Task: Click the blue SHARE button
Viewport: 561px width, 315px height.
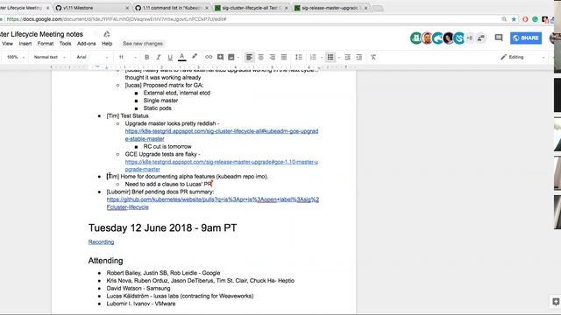Action: [x=526, y=38]
